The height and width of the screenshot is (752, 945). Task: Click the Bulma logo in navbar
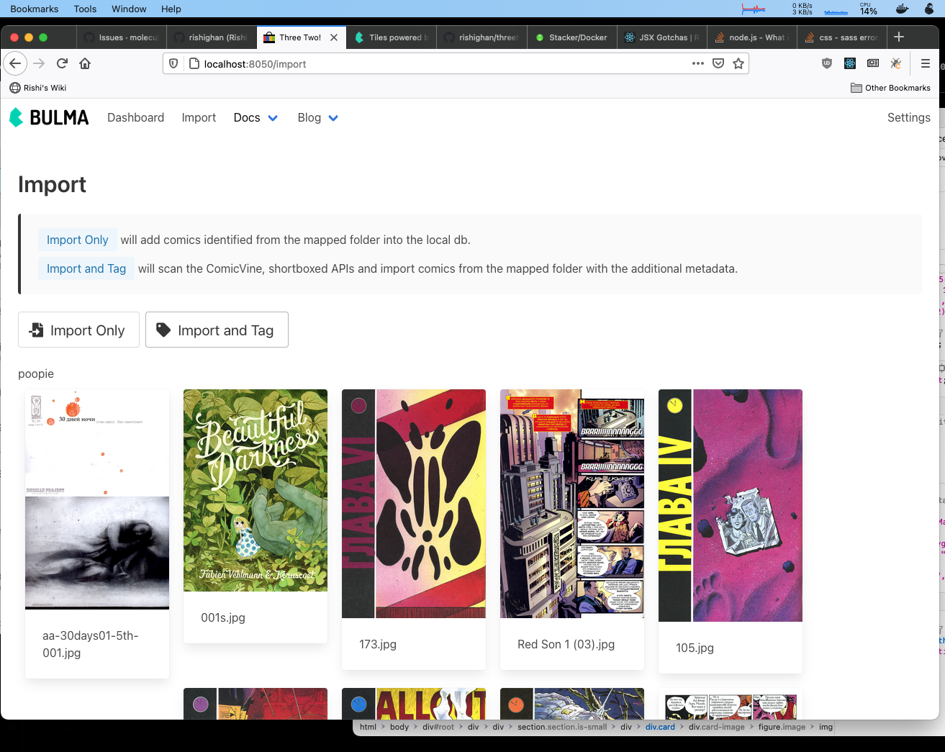(49, 117)
